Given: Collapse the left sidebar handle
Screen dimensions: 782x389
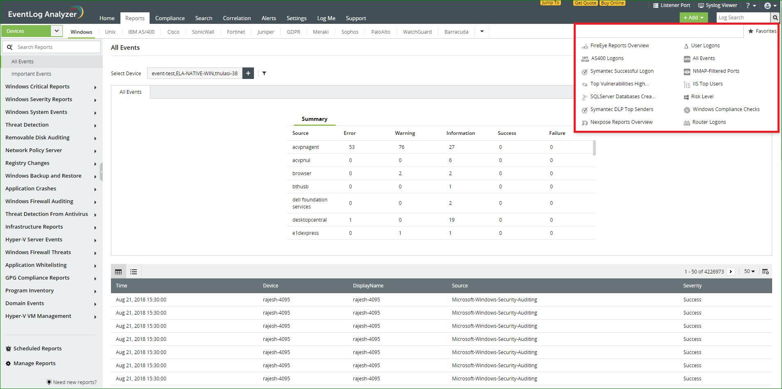Looking at the screenshot, I should click(x=101, y=171).
